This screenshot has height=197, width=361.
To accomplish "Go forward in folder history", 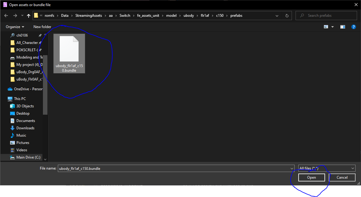I will 15,16.
